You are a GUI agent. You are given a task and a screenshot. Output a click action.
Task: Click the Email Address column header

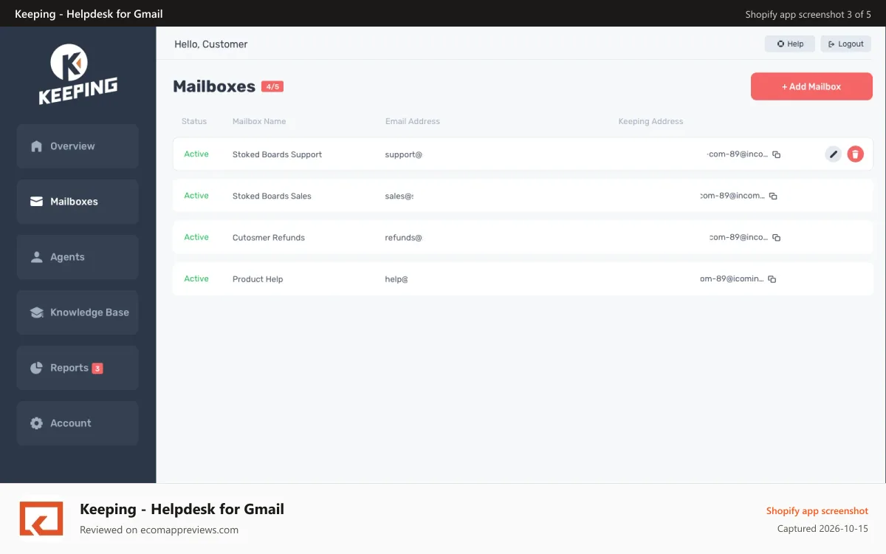(x=413, y=121)
